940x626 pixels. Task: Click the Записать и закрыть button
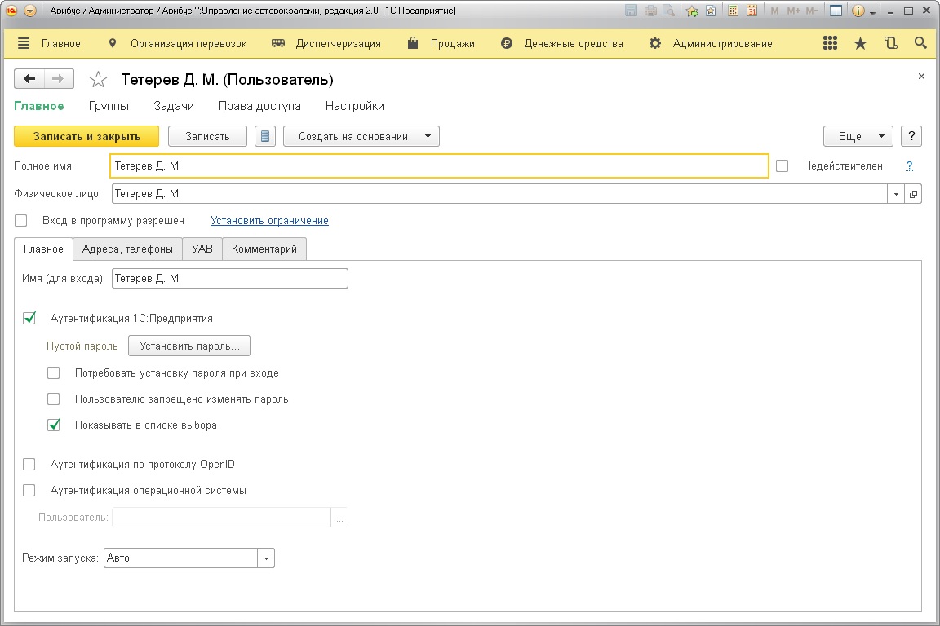(x=86, y=137)
